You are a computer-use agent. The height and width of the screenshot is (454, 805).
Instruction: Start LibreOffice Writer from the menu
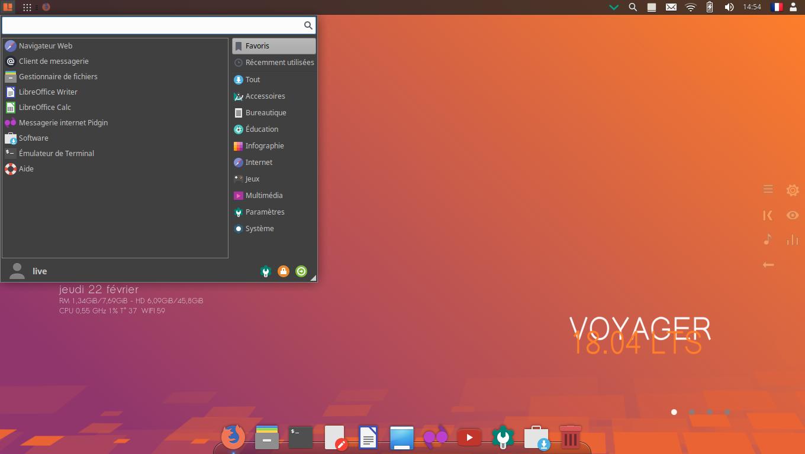pos(115,92)
